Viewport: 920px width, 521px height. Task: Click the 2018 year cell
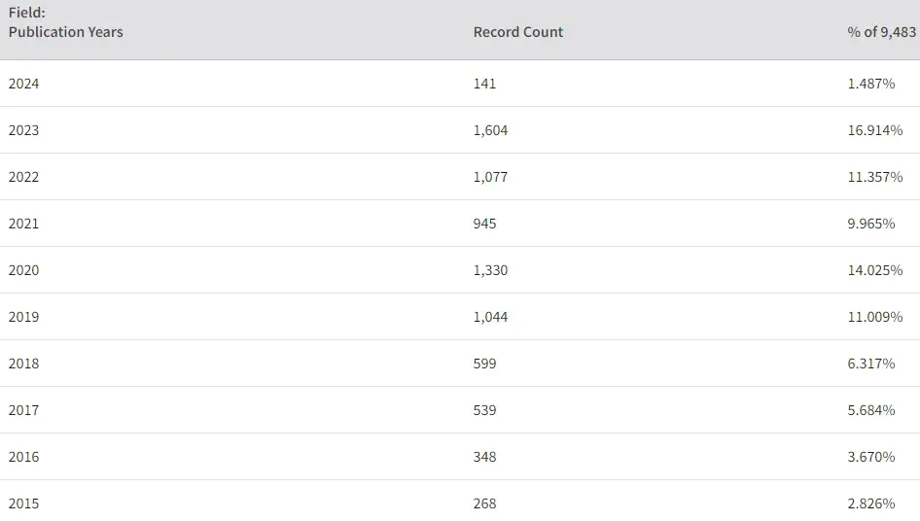point(24,364)
